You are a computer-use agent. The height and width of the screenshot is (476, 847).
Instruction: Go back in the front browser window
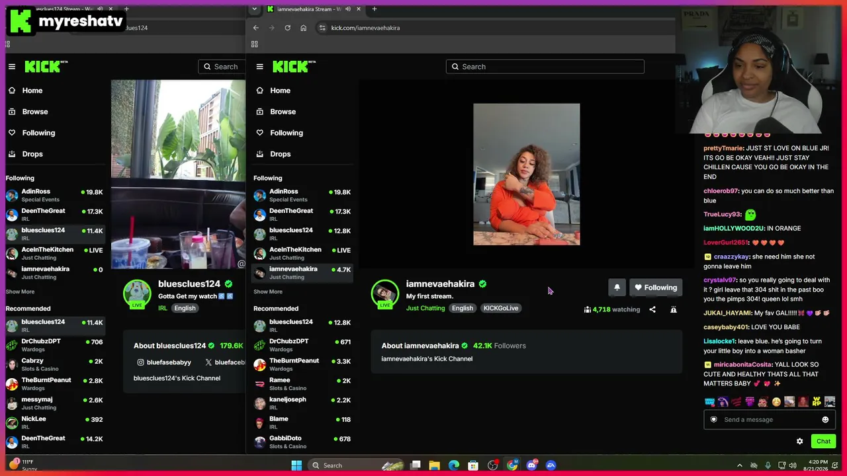pyautogui.click(x=256, y=28)
